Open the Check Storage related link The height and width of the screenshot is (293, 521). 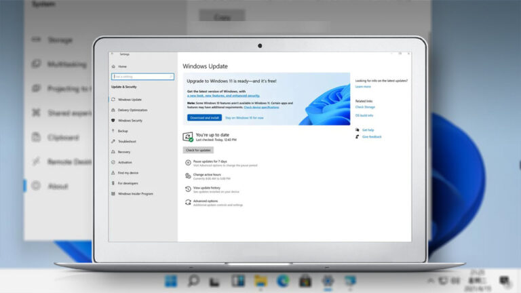pos(365,107)
